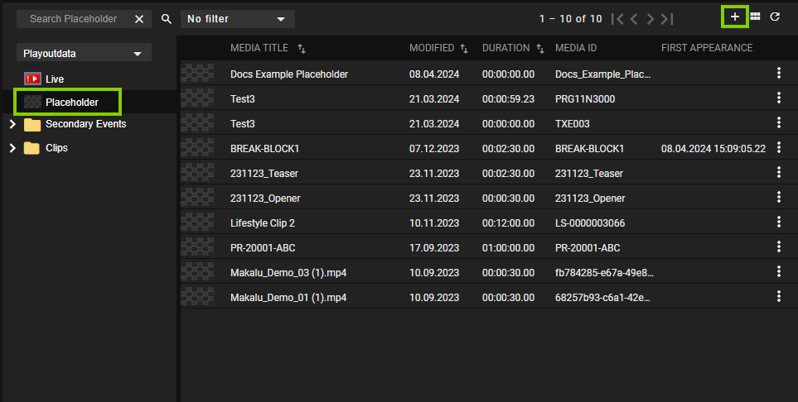Clear the search field with X
Screen dimensions: 798x402
pos(139,19)
